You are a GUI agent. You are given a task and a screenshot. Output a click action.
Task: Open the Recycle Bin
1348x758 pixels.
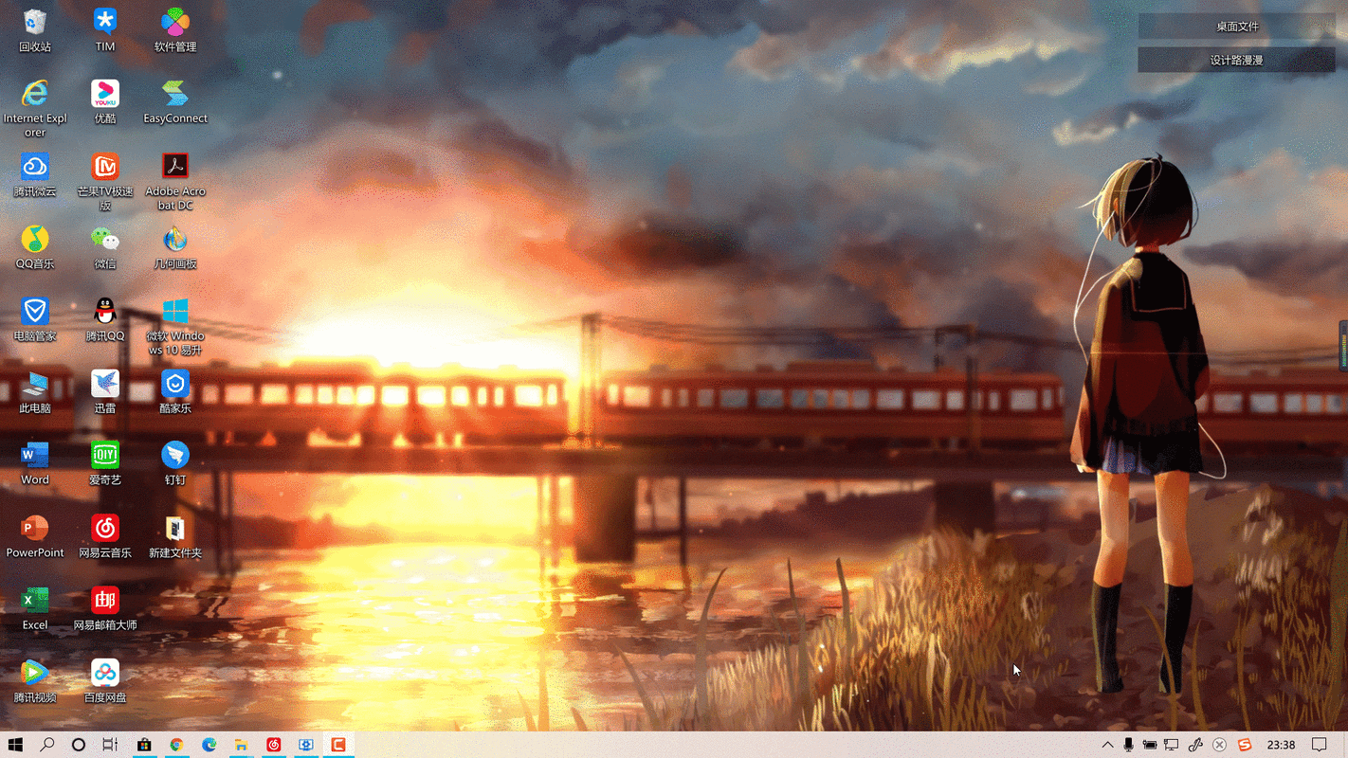point(35,21)
